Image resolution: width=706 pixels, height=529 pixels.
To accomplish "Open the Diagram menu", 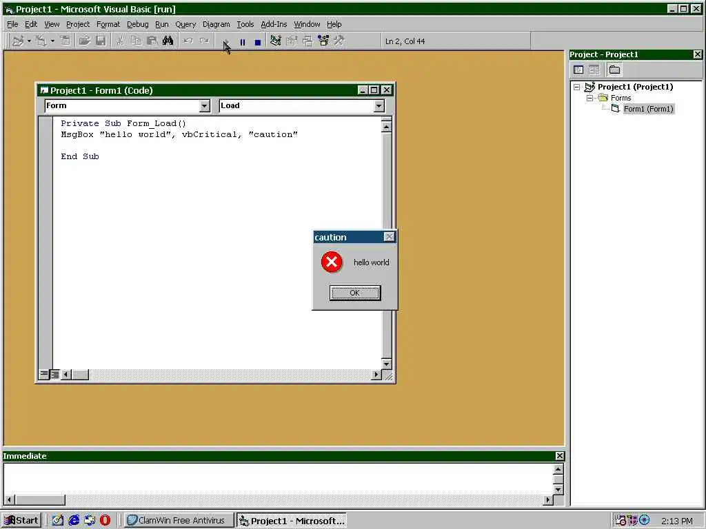I will point(216,24).
